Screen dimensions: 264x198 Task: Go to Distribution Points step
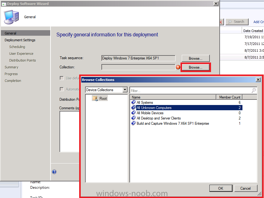point(22,60)
